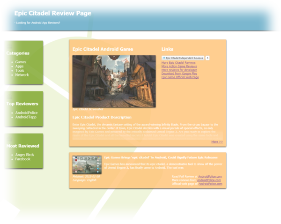Image resolution: width=281 pixels, height=224 pixels.
Task: Open the Epic Citadel screenshot image
Action: 114,81
